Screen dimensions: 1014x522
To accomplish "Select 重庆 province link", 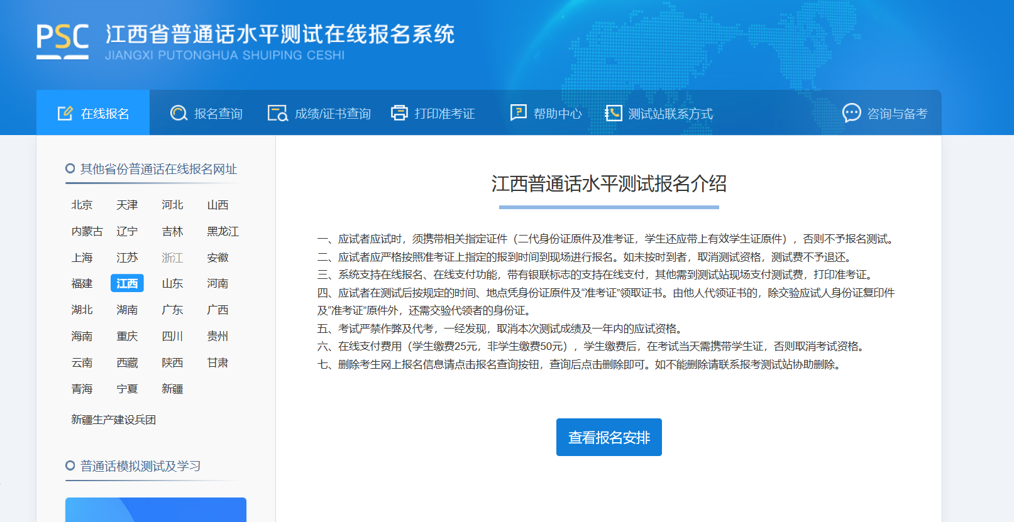I will coord(127,336).
